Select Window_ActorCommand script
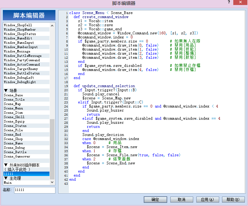This screenshot has width=248, height=206. pos(26,65)
